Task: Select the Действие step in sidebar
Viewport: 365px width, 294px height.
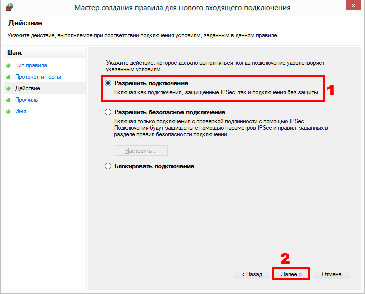Action: (28, 88)
